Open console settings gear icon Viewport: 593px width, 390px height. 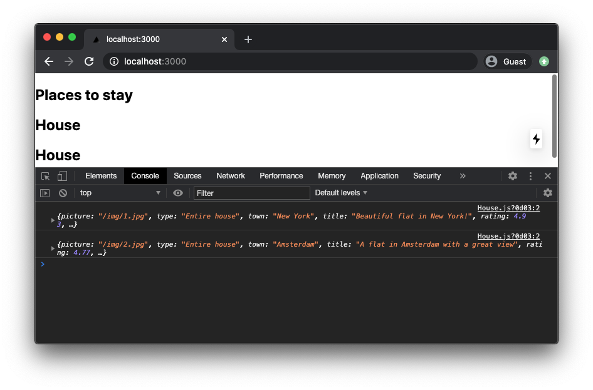pyautogui.click(x=547, y=193)
